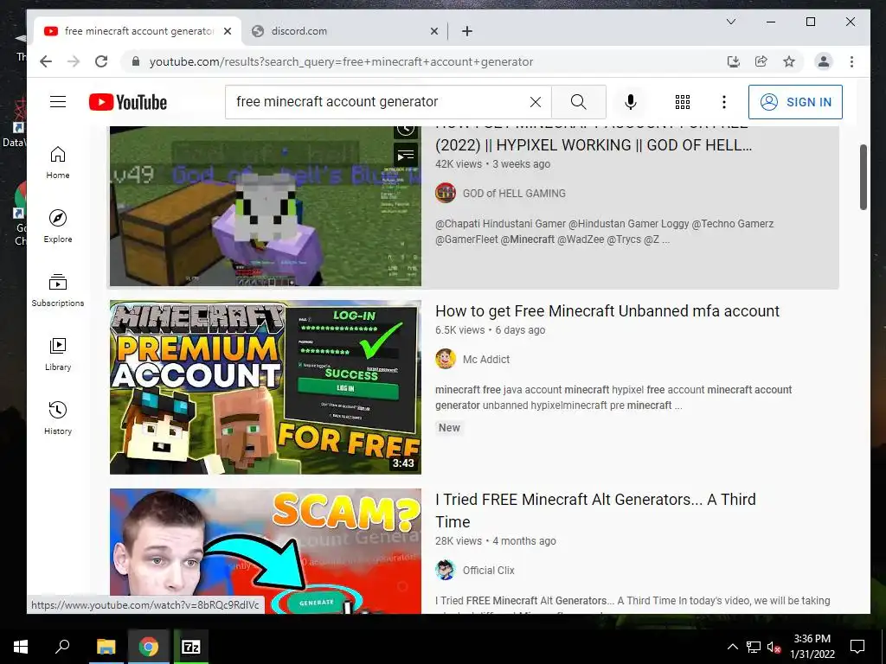Open Explore in the sidebar
The image size is (886, 664).
tap(58, 227)
